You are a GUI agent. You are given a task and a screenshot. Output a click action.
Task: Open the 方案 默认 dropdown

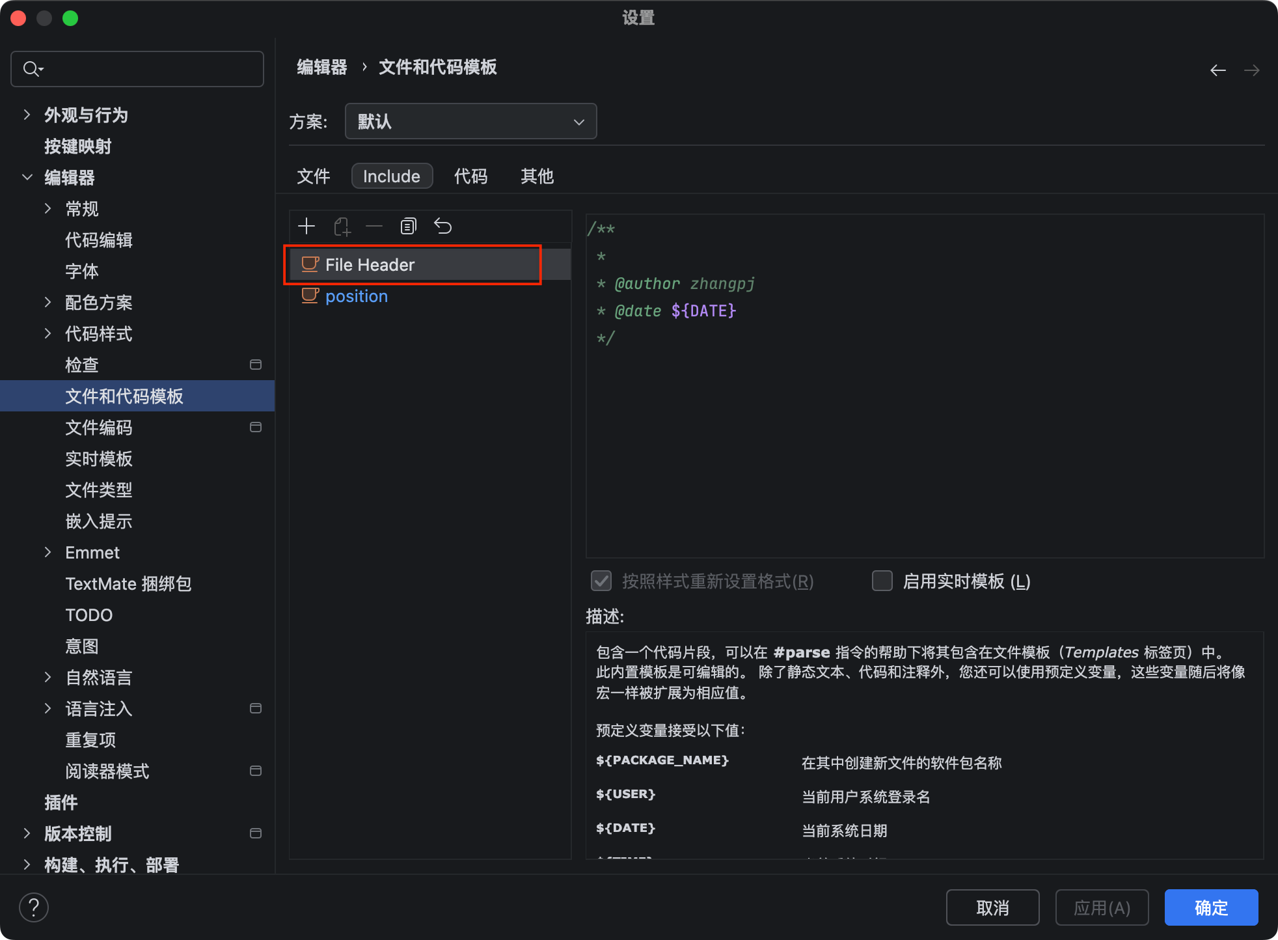pos(470,122)
